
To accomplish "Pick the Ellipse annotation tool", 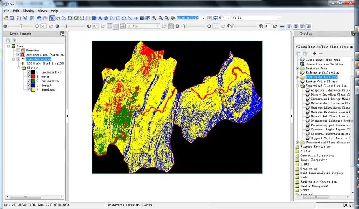I will pos(124,18).
